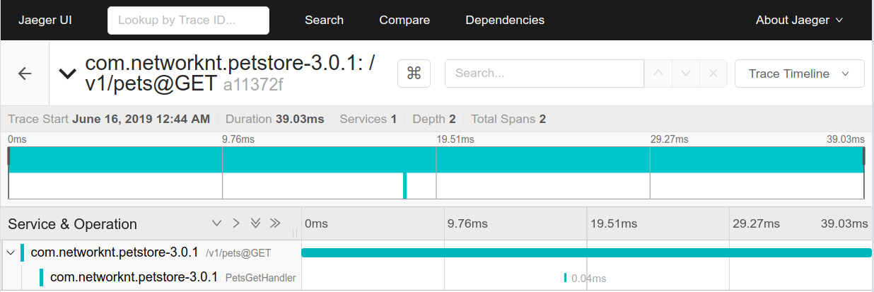
Task: Jump to next search result arrow
Action: [x=685, y=74]
